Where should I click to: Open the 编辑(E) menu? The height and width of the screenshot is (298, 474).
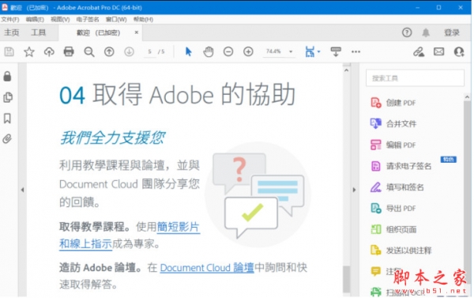35,19
